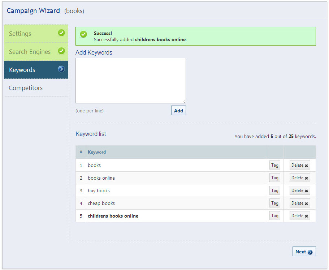Click the blue arrow icon on Keywords
Screen dimensions: 329x270
[61, 69]
